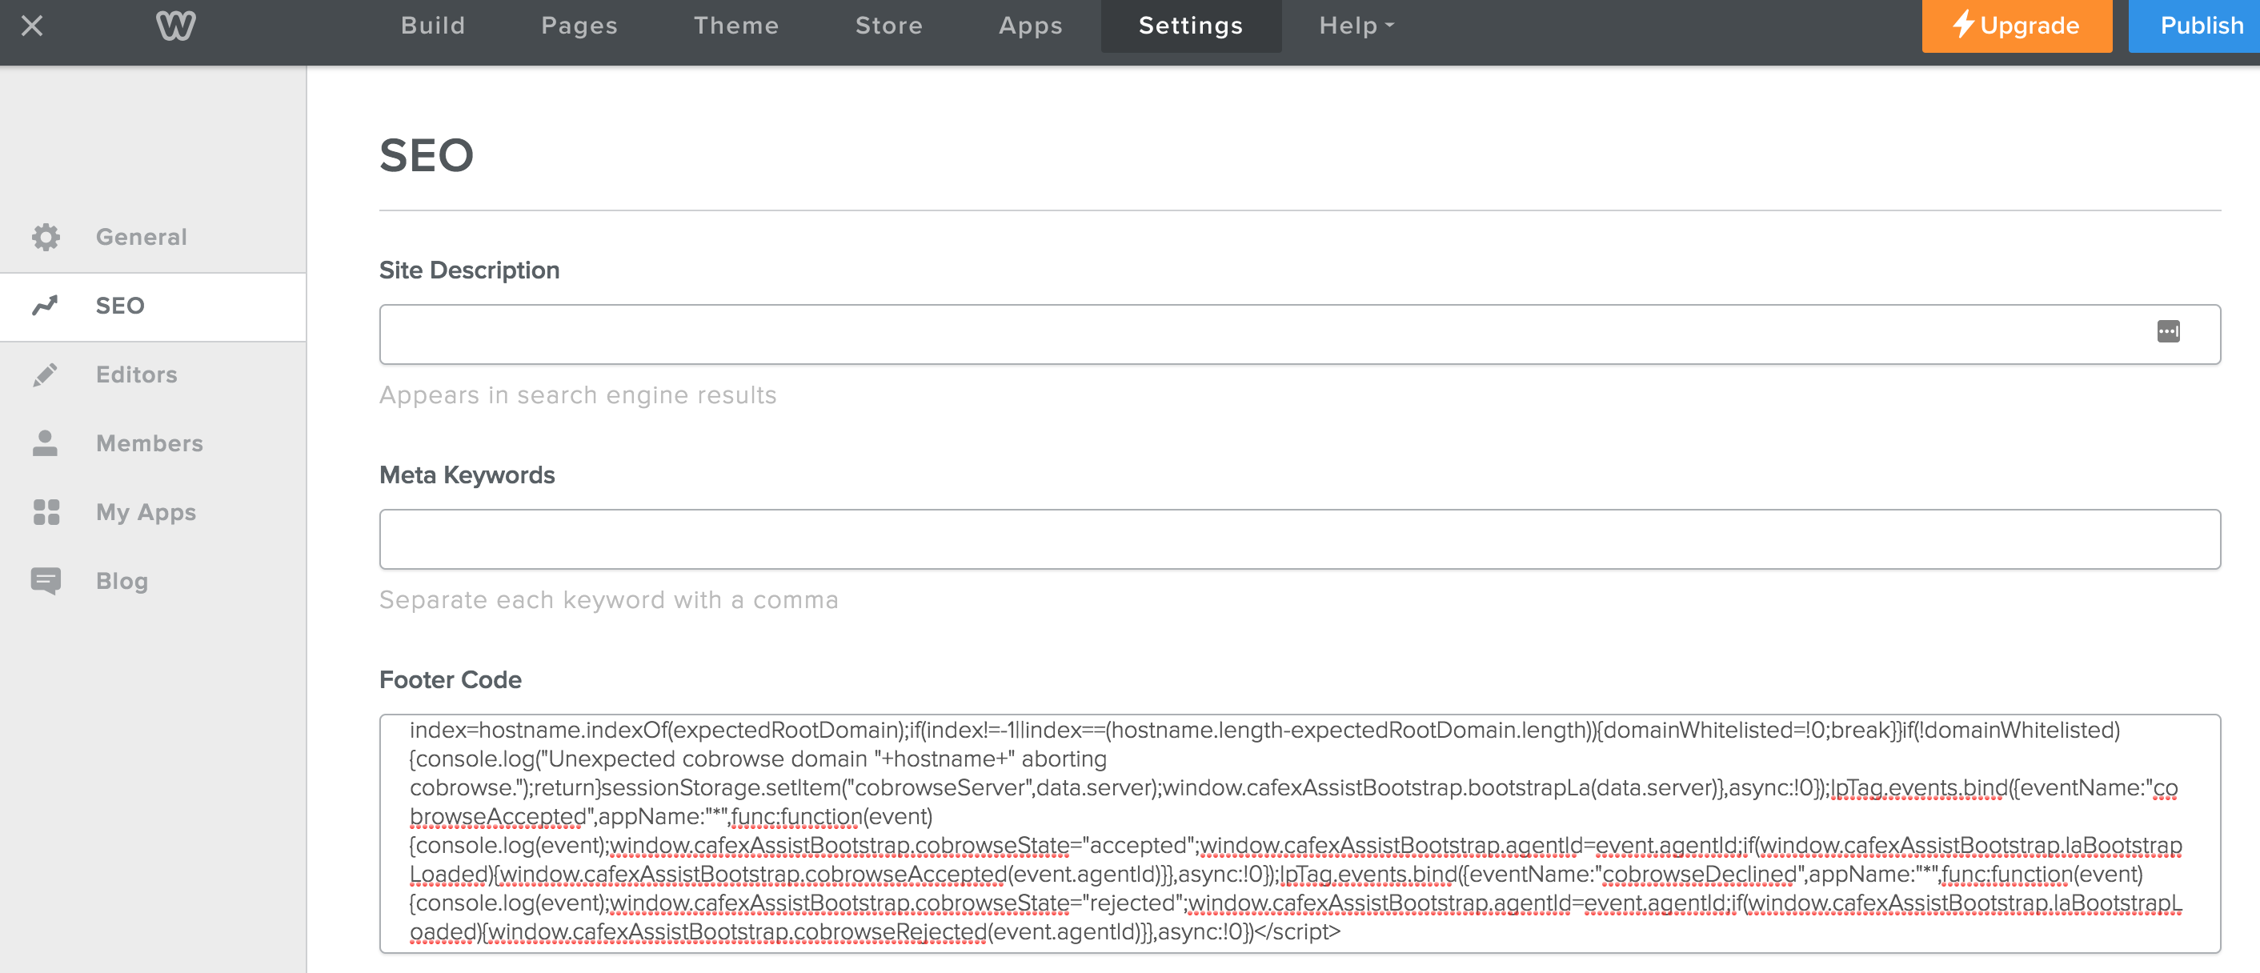Select the Settings tab
This screenshot has width=2260, height=973.
(x=1191, y=26)
